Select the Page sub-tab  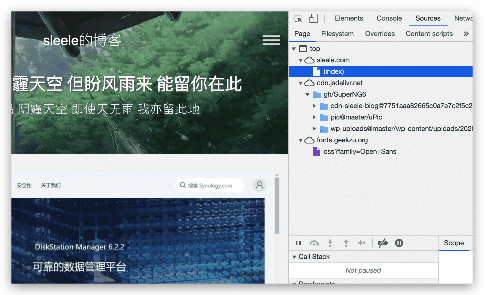pyautogui.click(x=302, y=34)
